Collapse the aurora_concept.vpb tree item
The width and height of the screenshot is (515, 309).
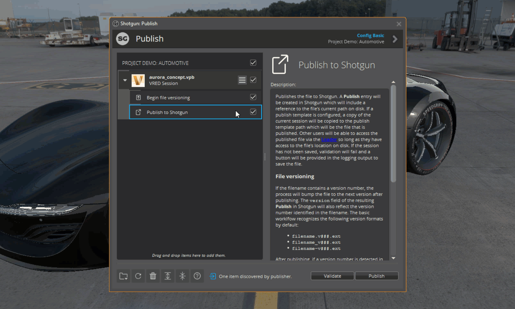tap(124, 80)
